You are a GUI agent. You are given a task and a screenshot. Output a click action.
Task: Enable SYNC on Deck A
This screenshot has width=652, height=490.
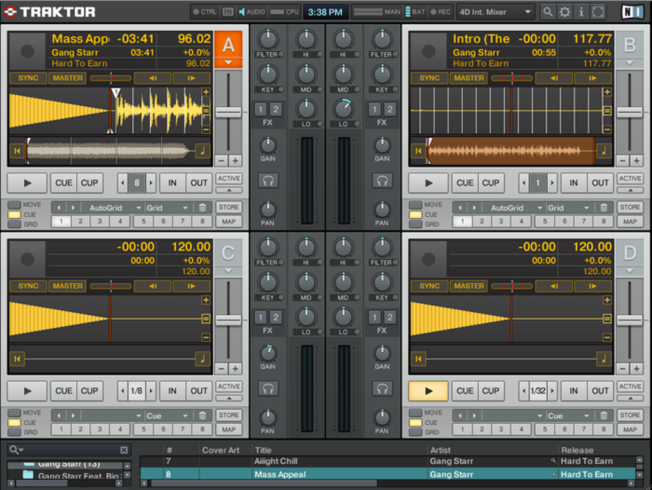coord(28,78)
